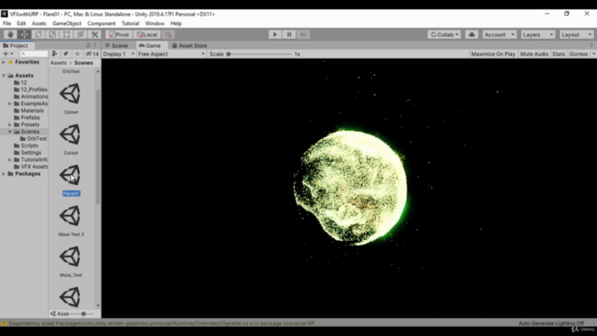Switch to the Asset Store tab
The image size is (597, 336).
[x=189, y=46]
